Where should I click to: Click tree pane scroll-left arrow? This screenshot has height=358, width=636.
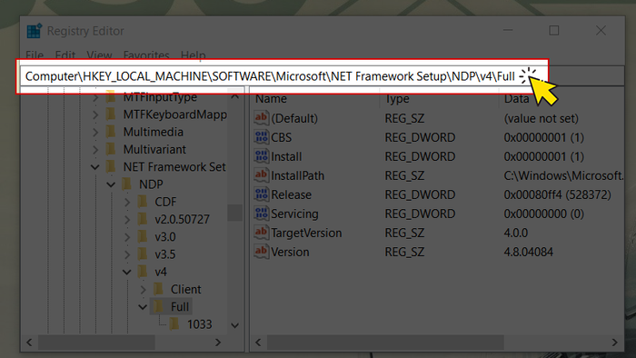pos(29,343)
